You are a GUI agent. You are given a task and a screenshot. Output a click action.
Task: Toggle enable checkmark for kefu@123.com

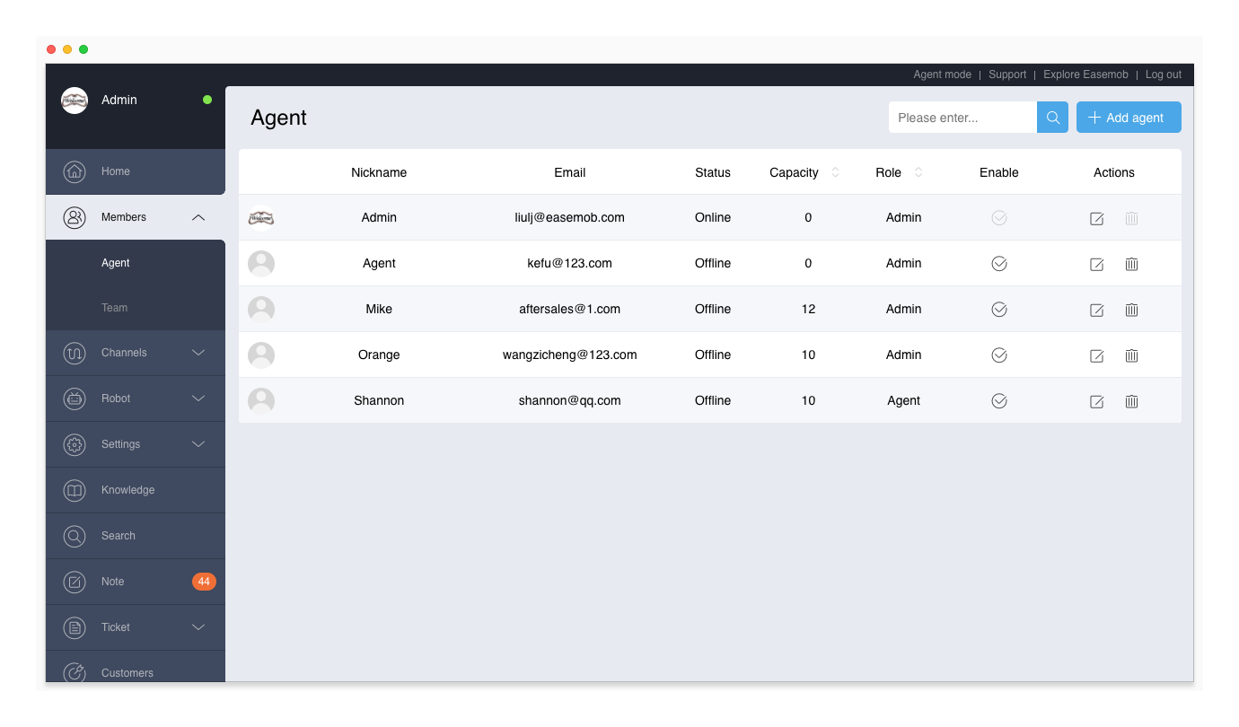pos(999,263)
